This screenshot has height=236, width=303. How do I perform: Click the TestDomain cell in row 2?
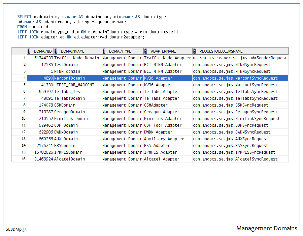[66, 65]
